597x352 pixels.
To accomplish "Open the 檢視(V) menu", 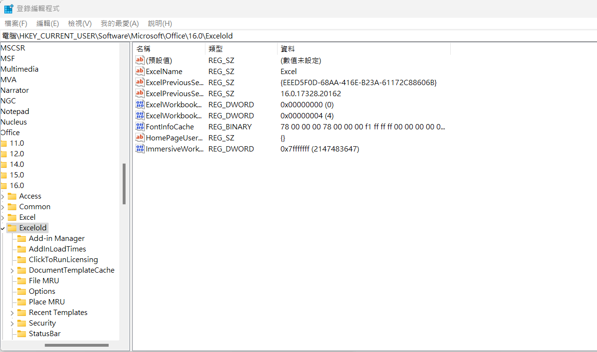I will click(x=80, y=24).
